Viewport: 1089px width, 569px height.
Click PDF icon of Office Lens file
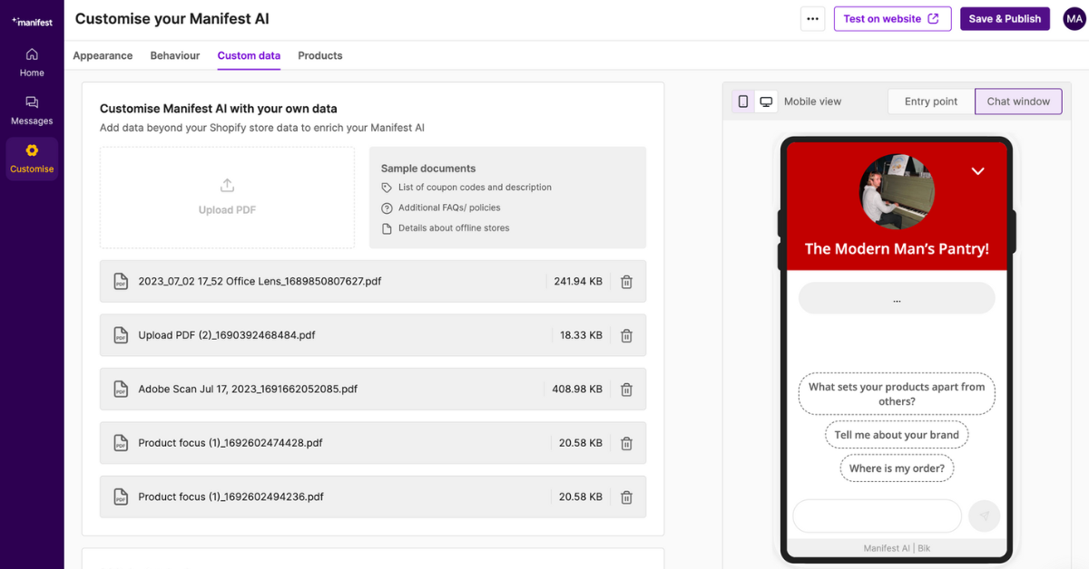click(x=121, y=282)
